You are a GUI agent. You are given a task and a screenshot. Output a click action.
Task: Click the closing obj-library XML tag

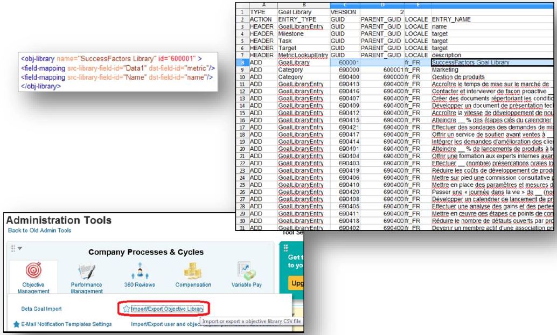pos(40,86)
